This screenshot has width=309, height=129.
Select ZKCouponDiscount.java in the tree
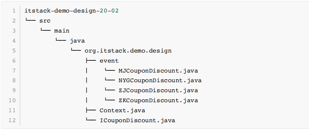pyautogui.click(x=158, y=100)
